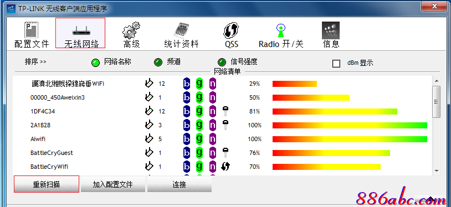The width and height of the screenshot is (451, 207).
Task: Click the security key icon for 2A1B28
Action: pos(225,125)
